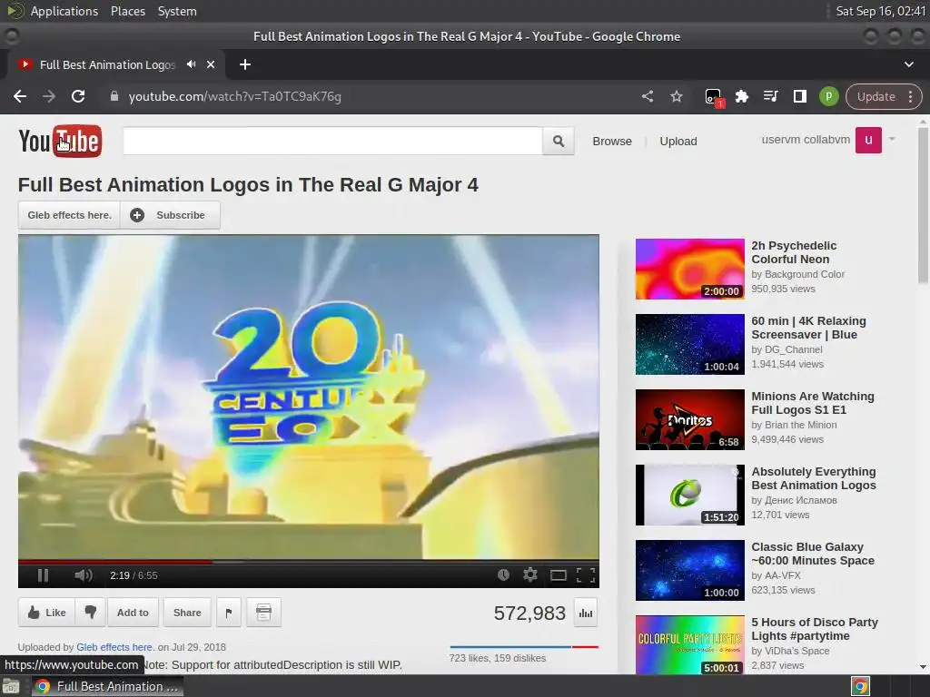The width and height of the screenshot is (930, 697).
Task: Open the green P profile avatar
Action: click(x=828, y=96)
